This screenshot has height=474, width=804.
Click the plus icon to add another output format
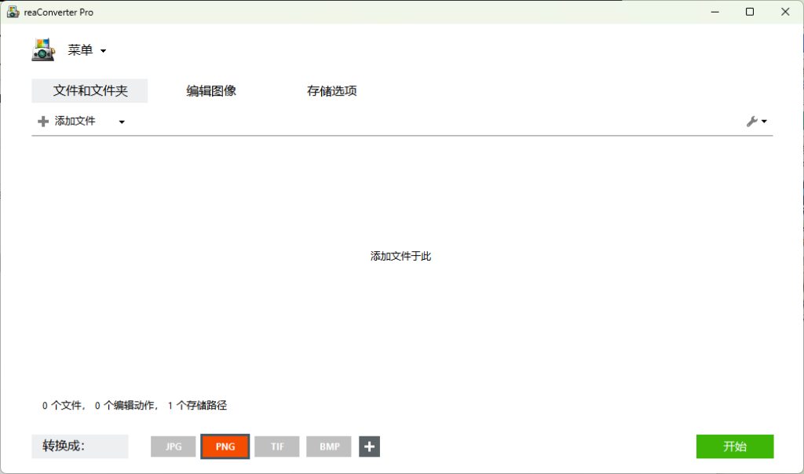pyautogui.click(x=369, y=446)
